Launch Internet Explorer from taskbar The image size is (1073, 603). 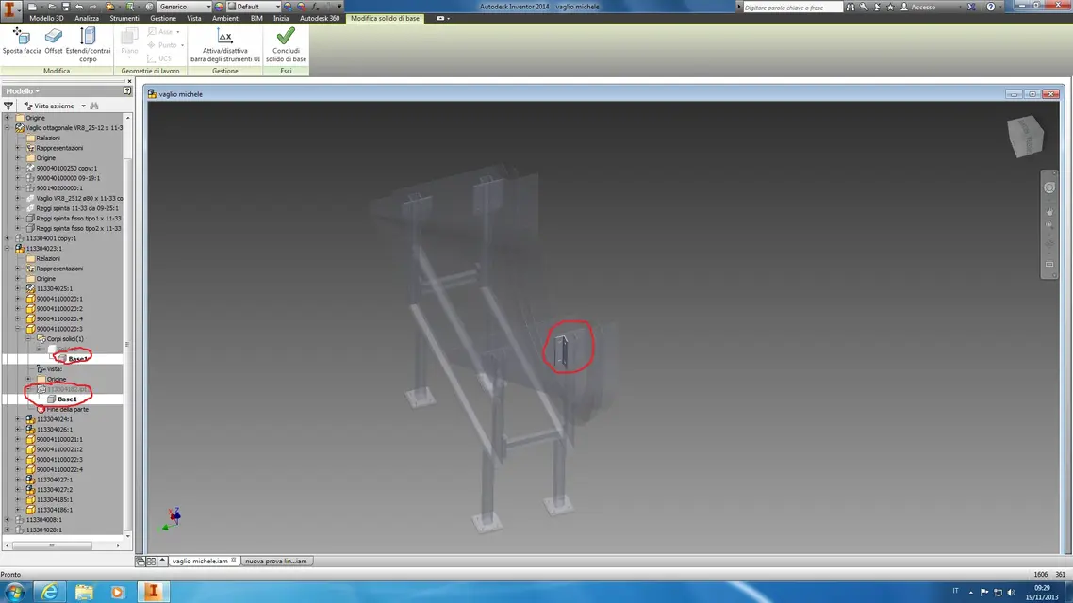[49, 592]
